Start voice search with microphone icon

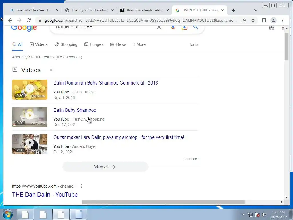coord(173,27)
